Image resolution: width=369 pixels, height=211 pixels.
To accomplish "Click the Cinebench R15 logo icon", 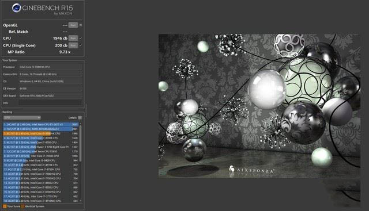I will (17, 8).
